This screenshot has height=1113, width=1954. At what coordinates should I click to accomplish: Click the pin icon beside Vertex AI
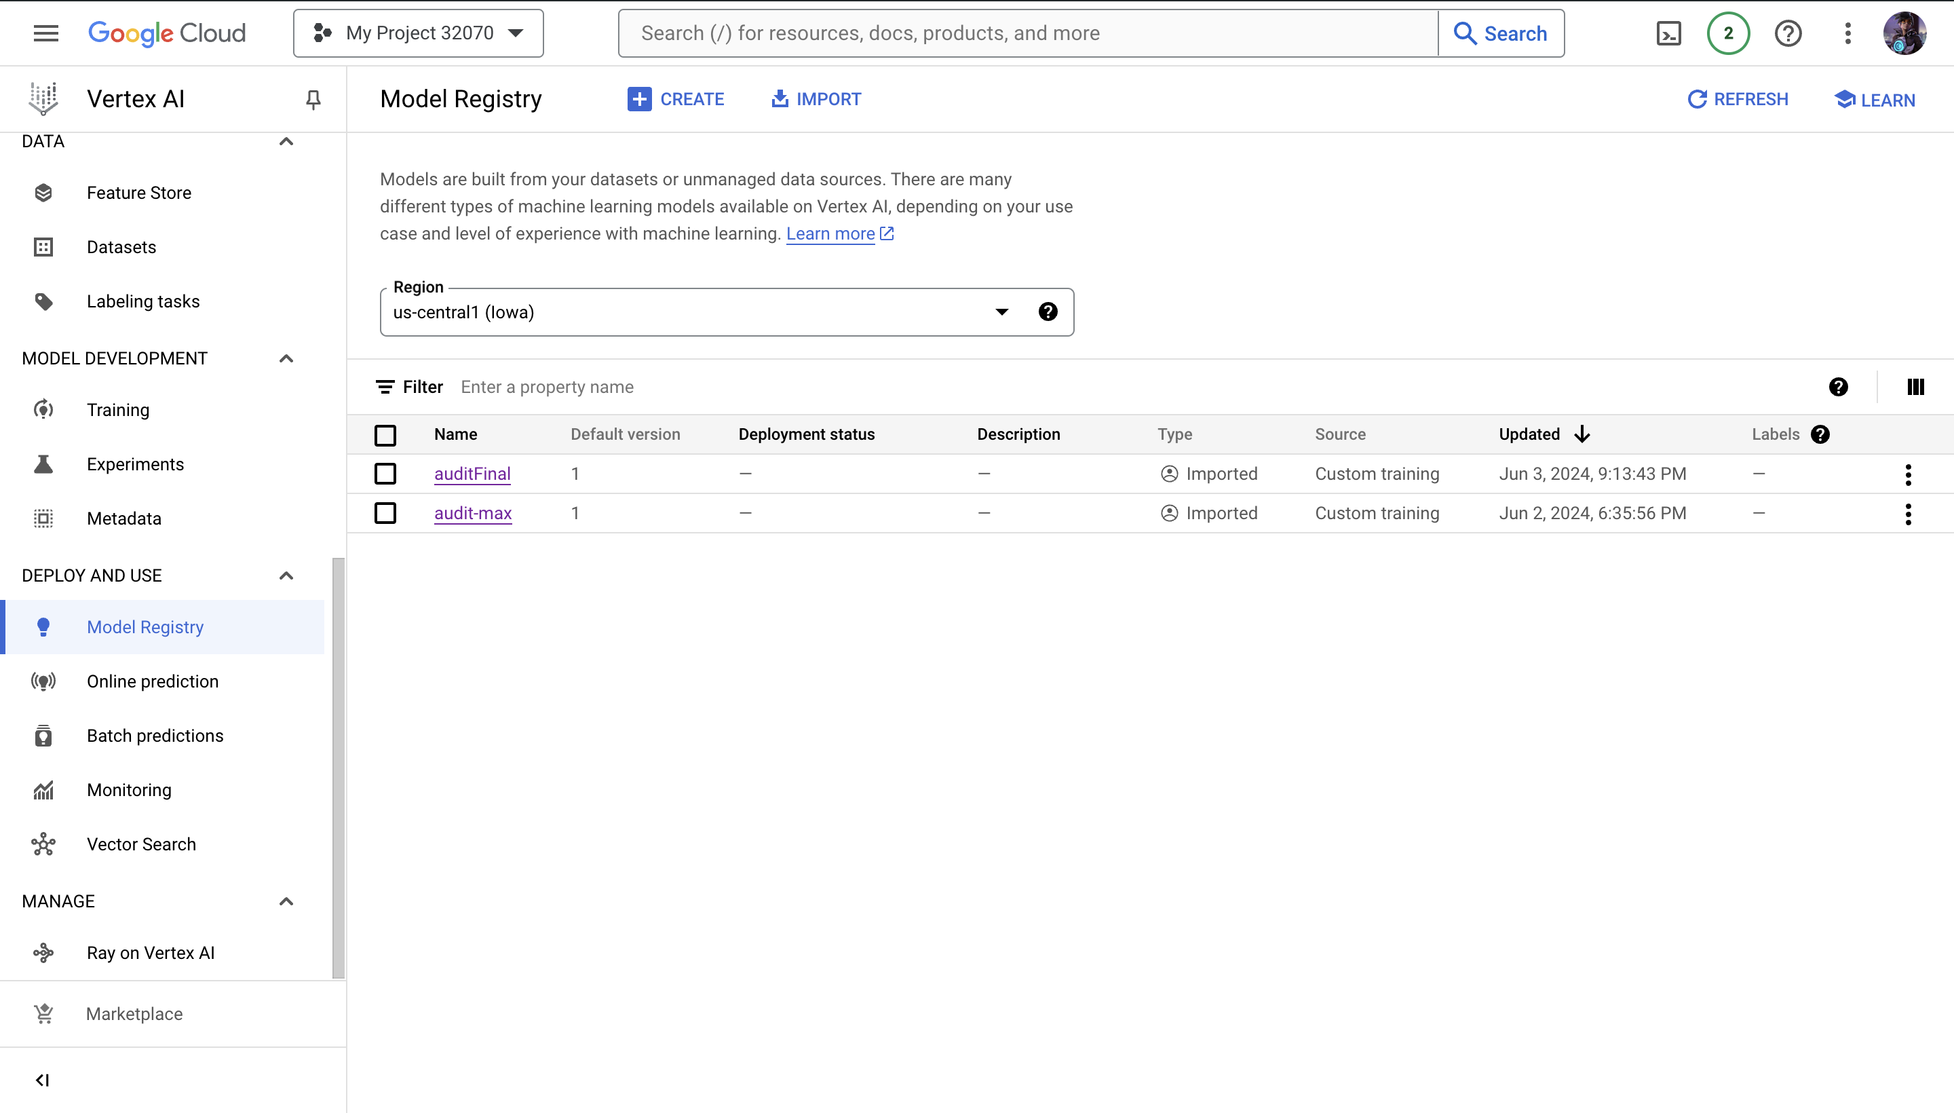tap(313, 99)
